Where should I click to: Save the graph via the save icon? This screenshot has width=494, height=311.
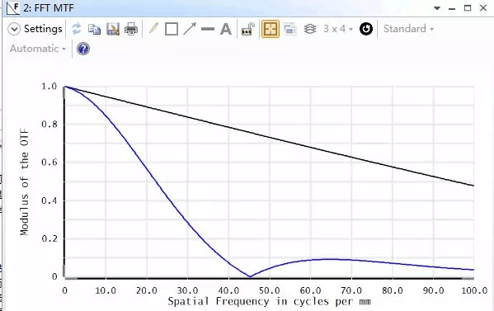113,30
